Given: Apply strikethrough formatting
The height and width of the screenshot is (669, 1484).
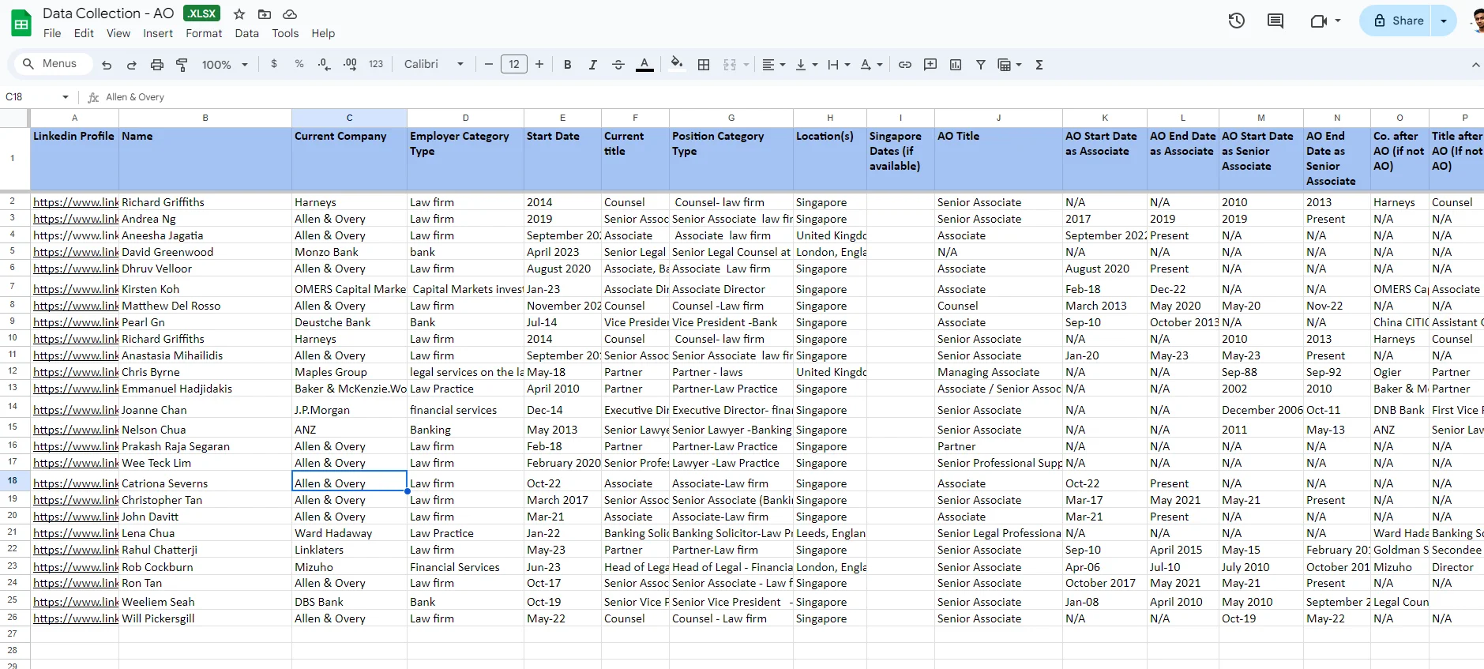Looking at the screenshot, I should pyautogui.click(x=618, y=65).
